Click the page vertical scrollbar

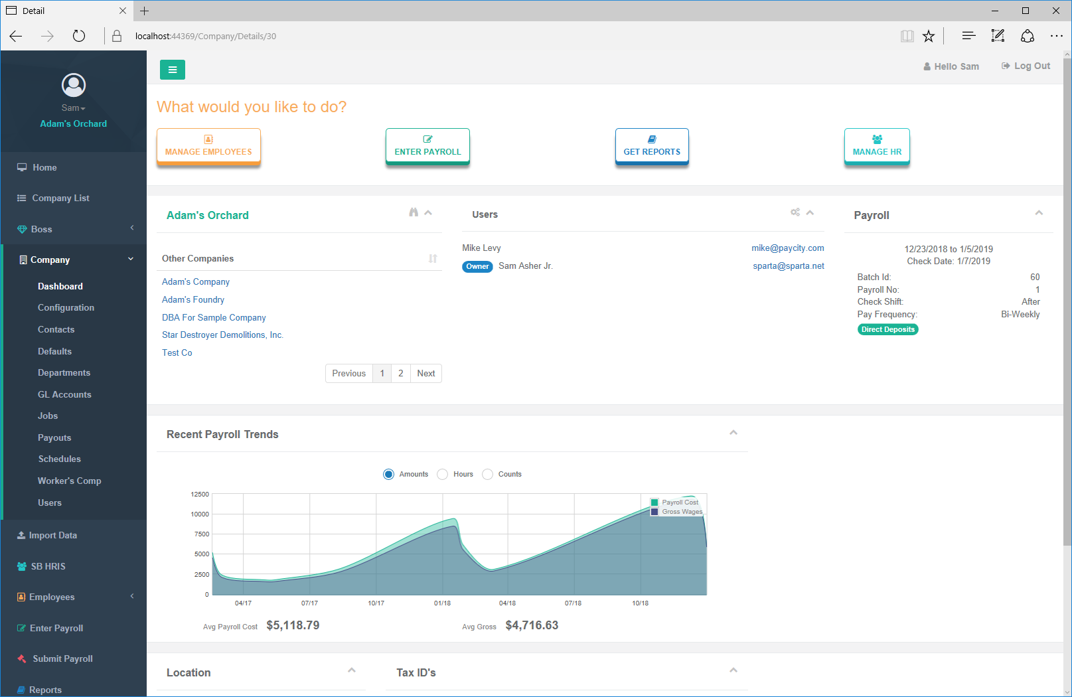pos(1067,302)
